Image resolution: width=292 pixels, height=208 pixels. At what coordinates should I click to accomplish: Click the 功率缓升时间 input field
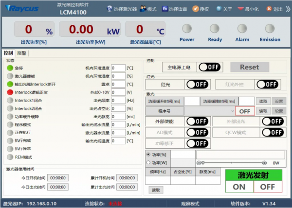point(192,101)
